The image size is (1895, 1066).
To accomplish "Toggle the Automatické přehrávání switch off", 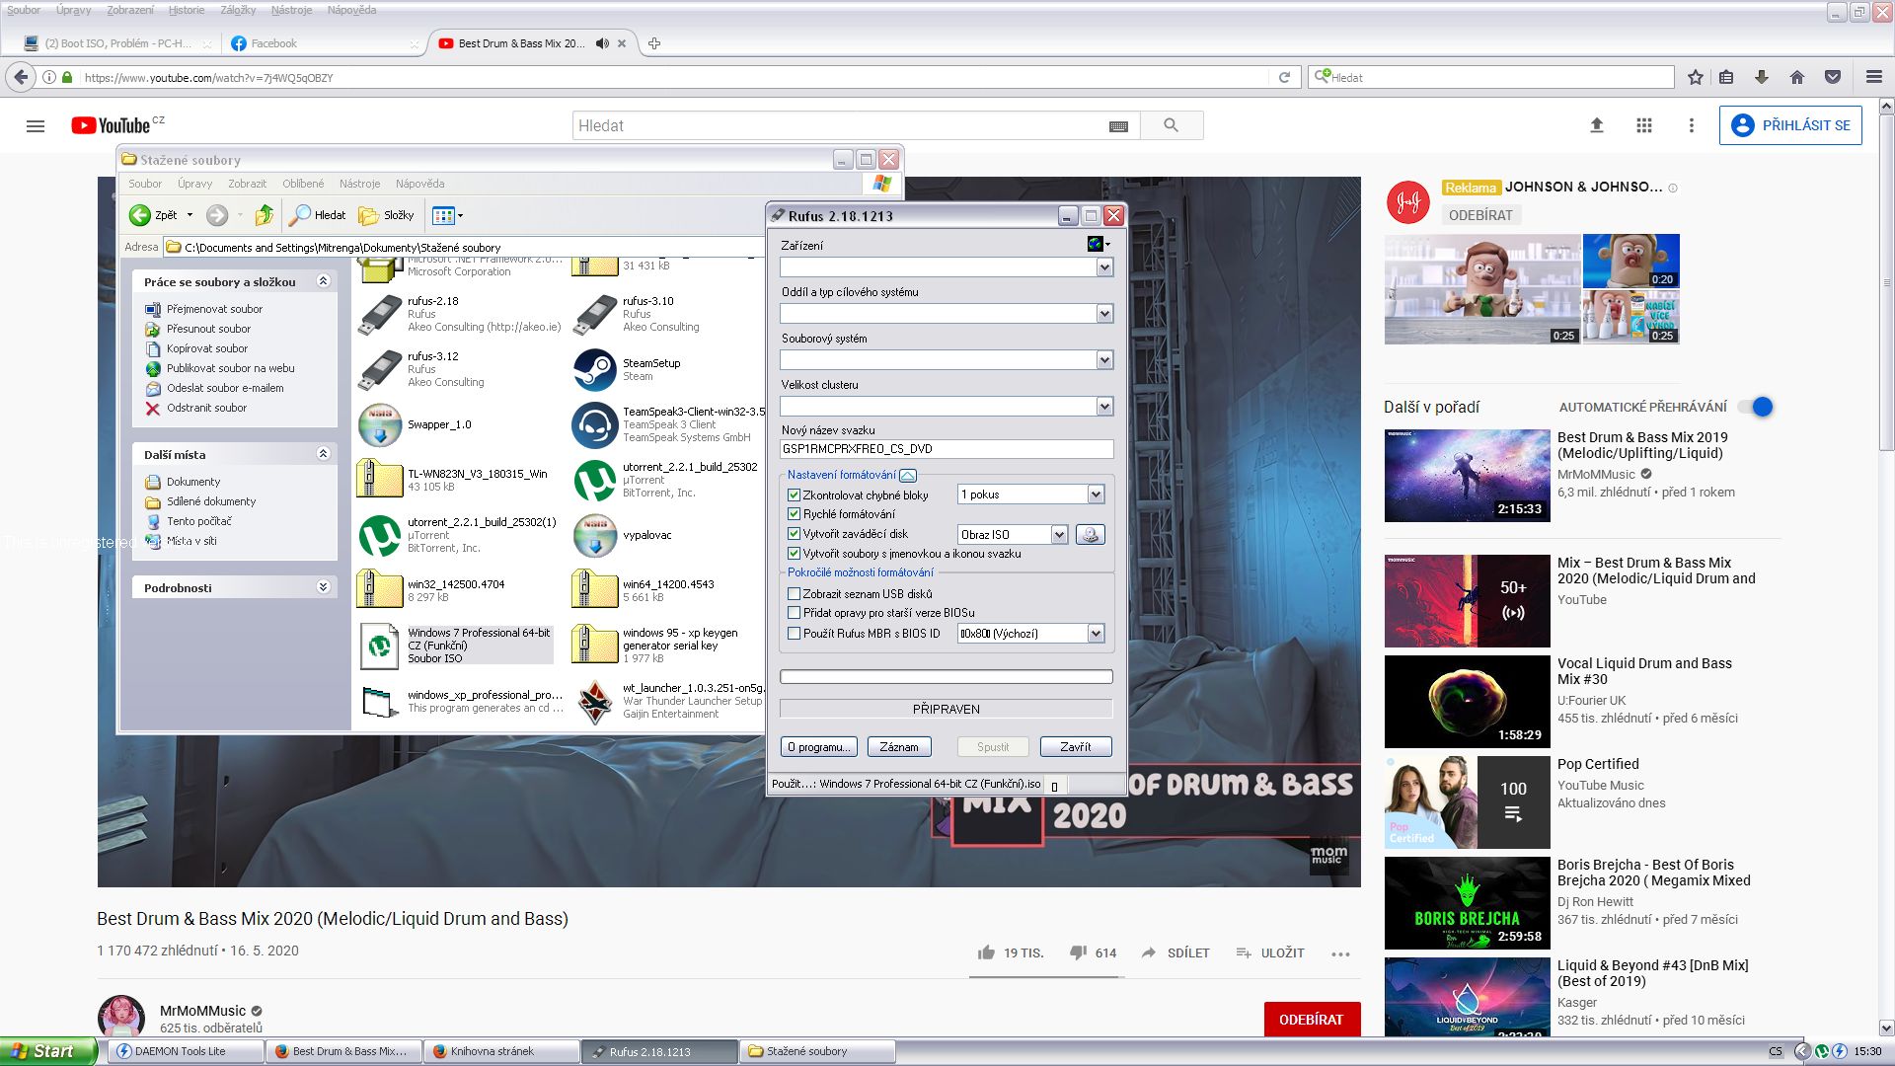I will (x=1756, y=407).
